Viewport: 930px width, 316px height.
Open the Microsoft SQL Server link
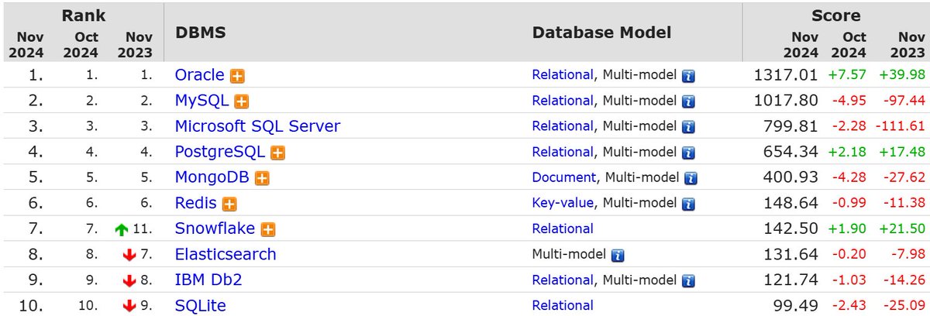[257, 126]
